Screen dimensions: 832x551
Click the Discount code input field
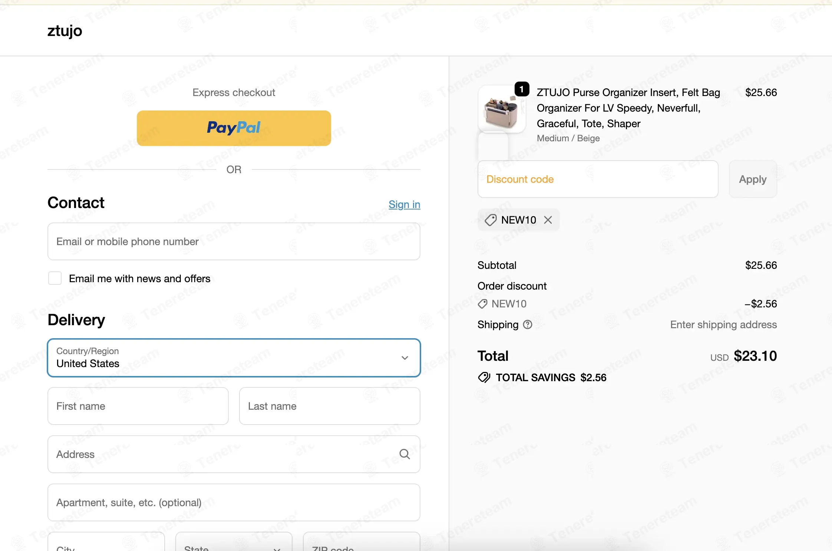tap(598, 179)
